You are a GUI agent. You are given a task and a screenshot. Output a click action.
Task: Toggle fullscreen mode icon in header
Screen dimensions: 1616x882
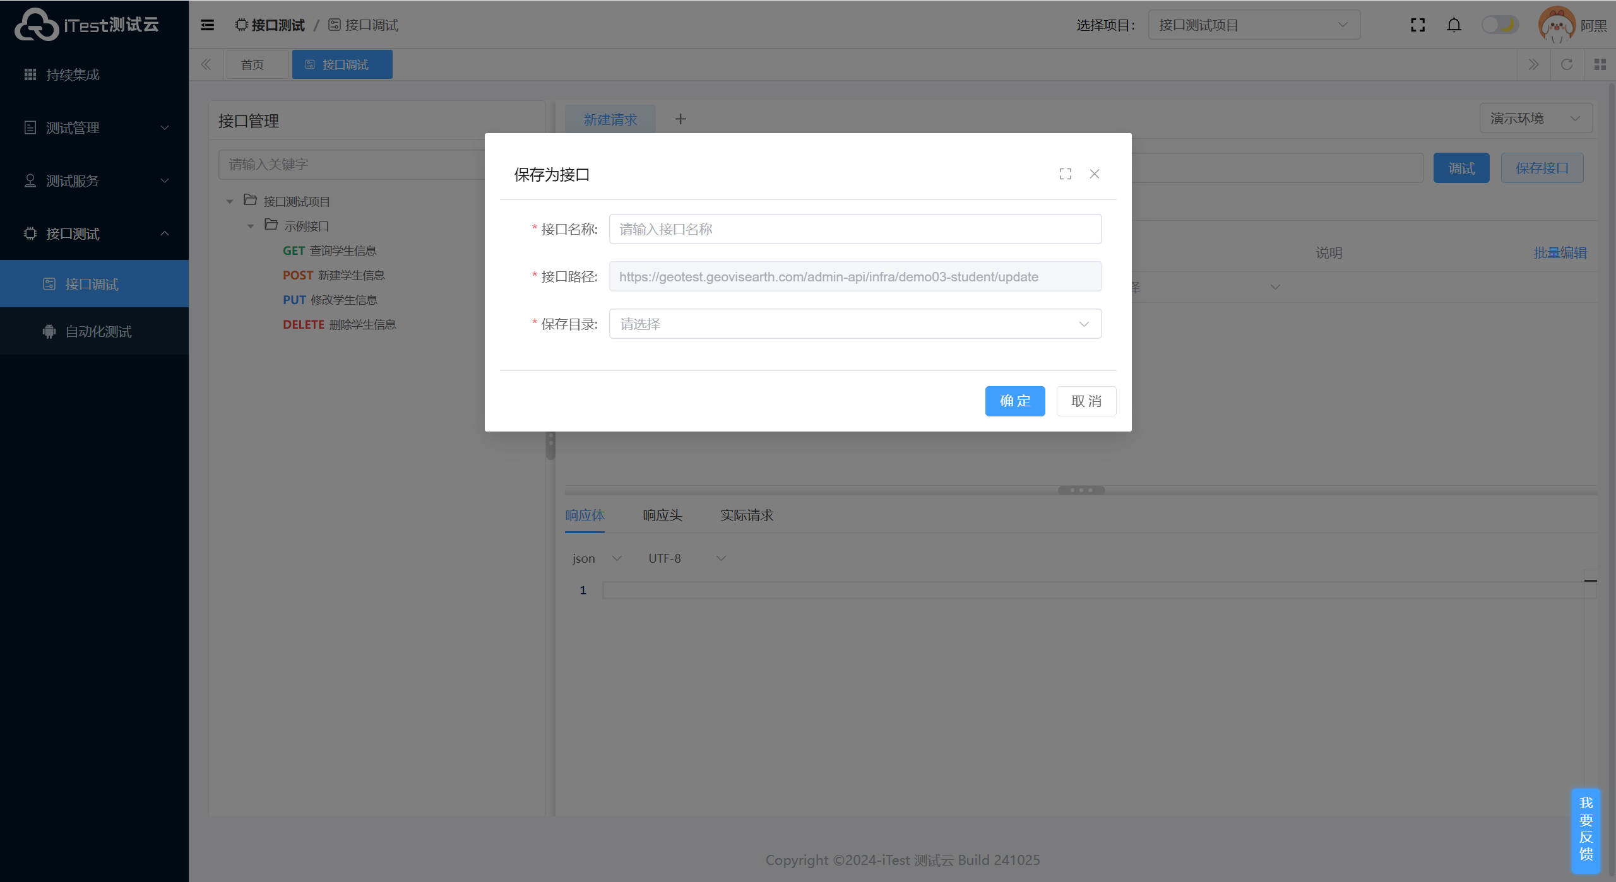coord(1418,25)
